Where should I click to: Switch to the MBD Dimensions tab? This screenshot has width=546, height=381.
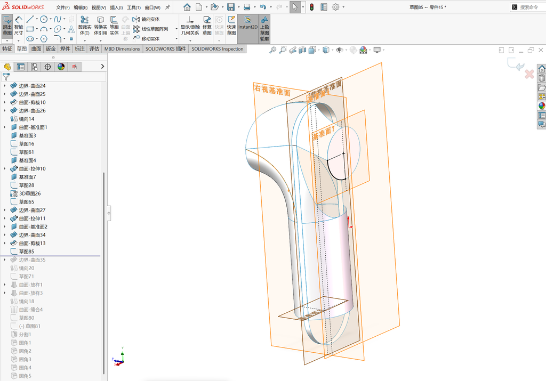point(122,48)
